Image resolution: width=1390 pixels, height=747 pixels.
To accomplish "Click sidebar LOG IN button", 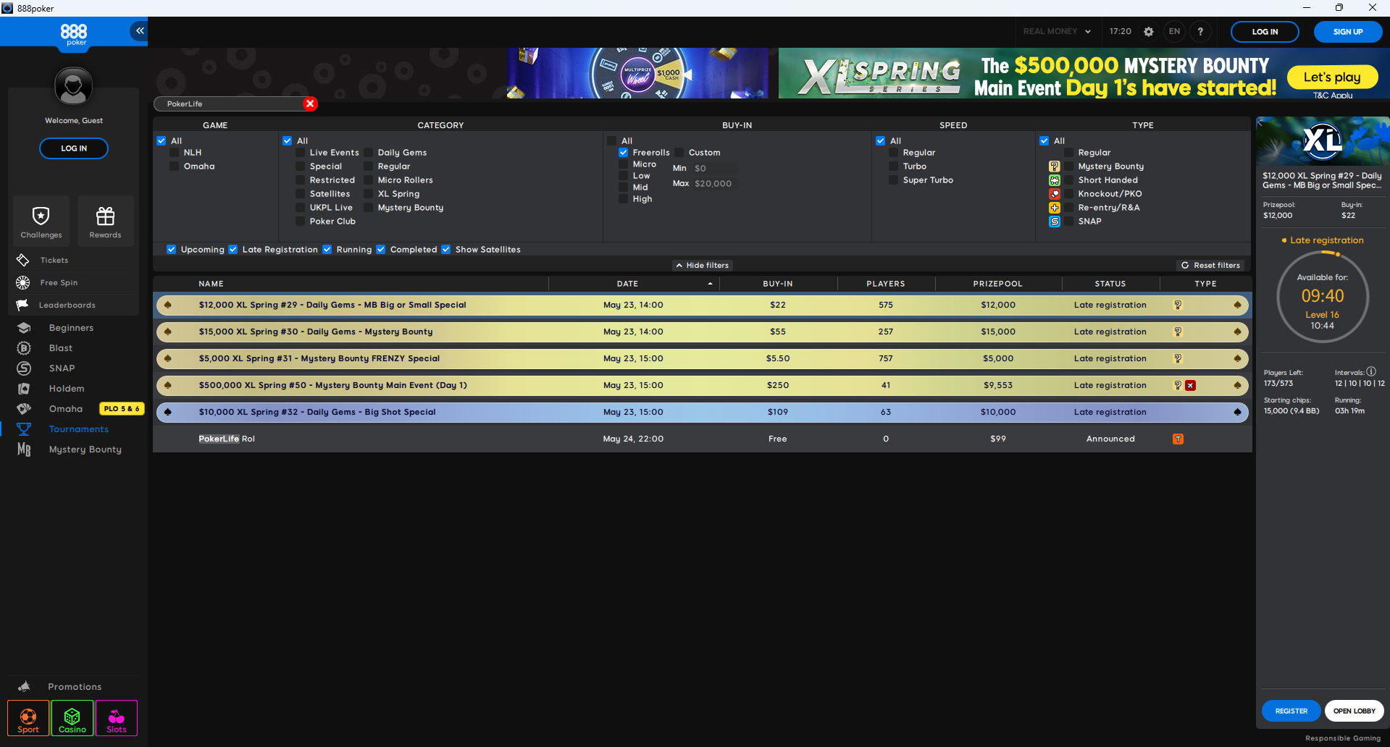I will coord(74,148).
